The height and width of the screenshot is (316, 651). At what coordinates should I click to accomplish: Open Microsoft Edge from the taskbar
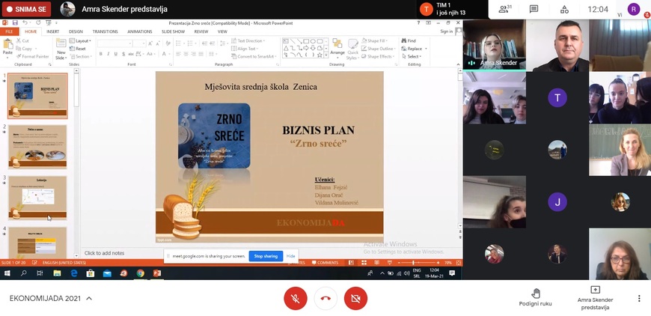(x=74, y=273)
